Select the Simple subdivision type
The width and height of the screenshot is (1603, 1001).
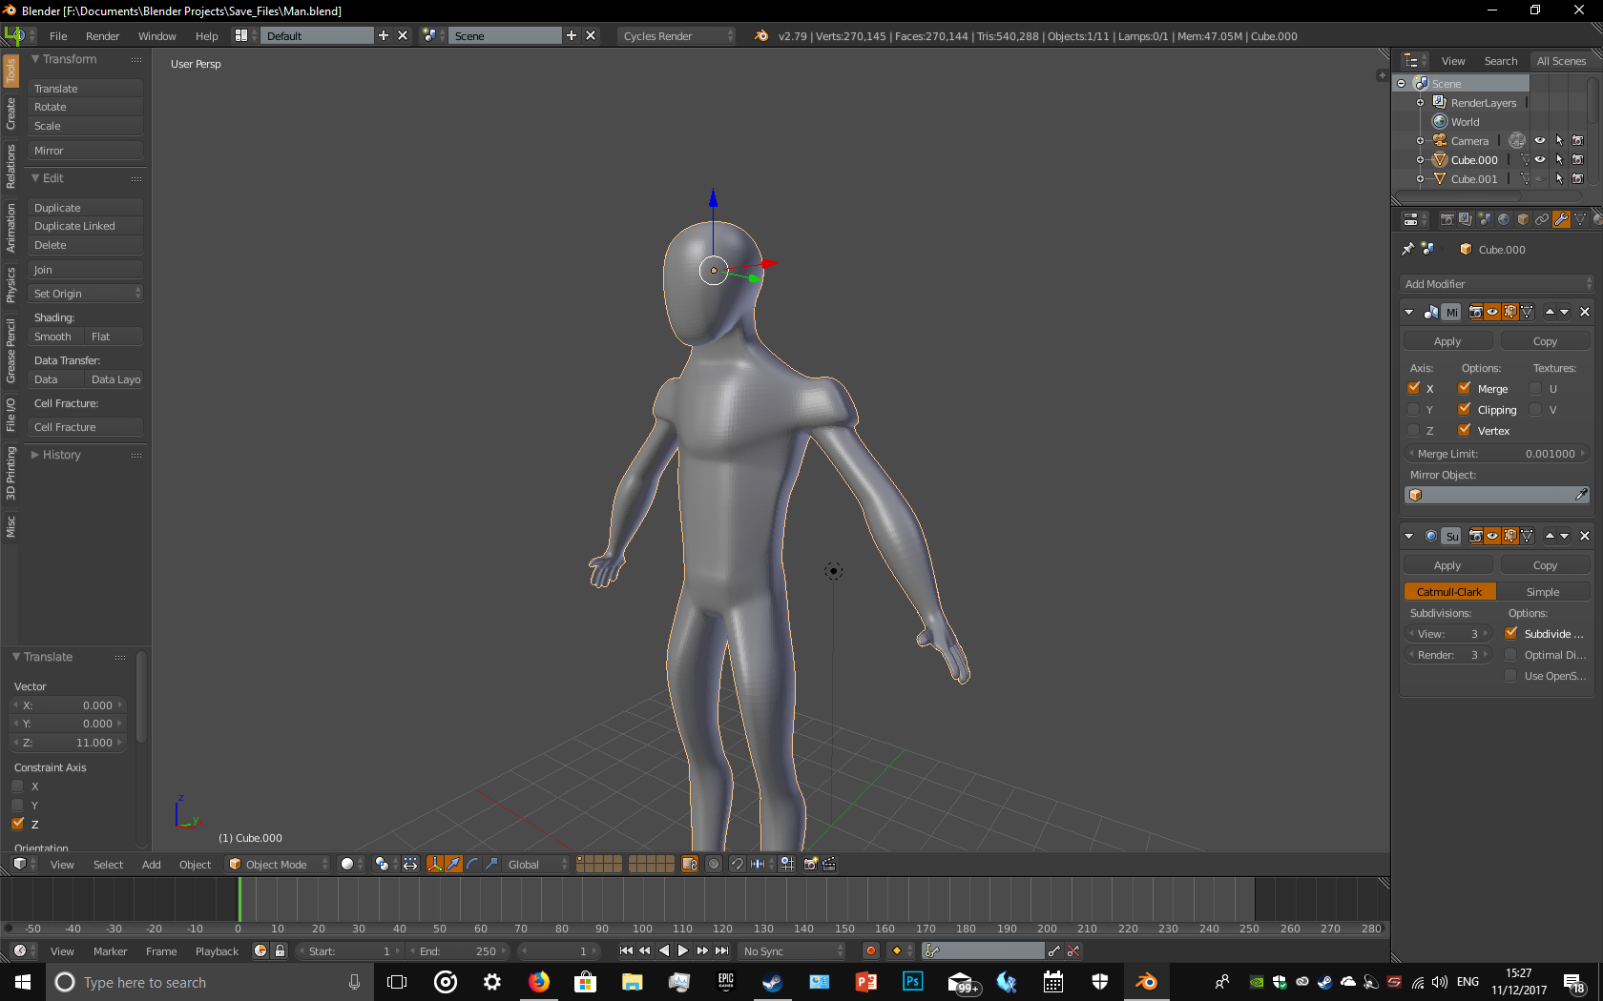(1544, 591)
